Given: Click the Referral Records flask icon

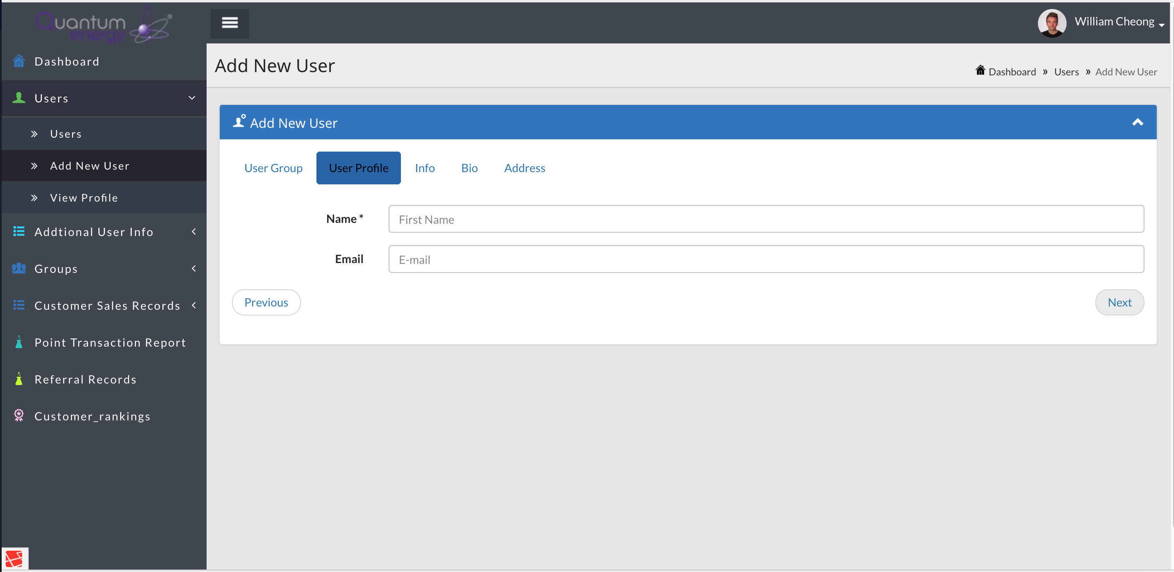Looking at the screenshot, I should tap(19, 379).
